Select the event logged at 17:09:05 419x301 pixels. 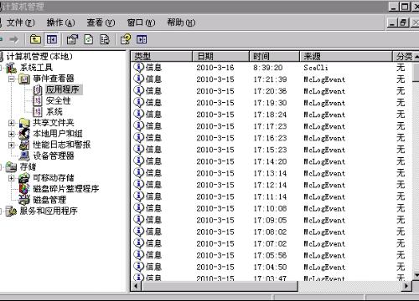[x=271, y=220]
